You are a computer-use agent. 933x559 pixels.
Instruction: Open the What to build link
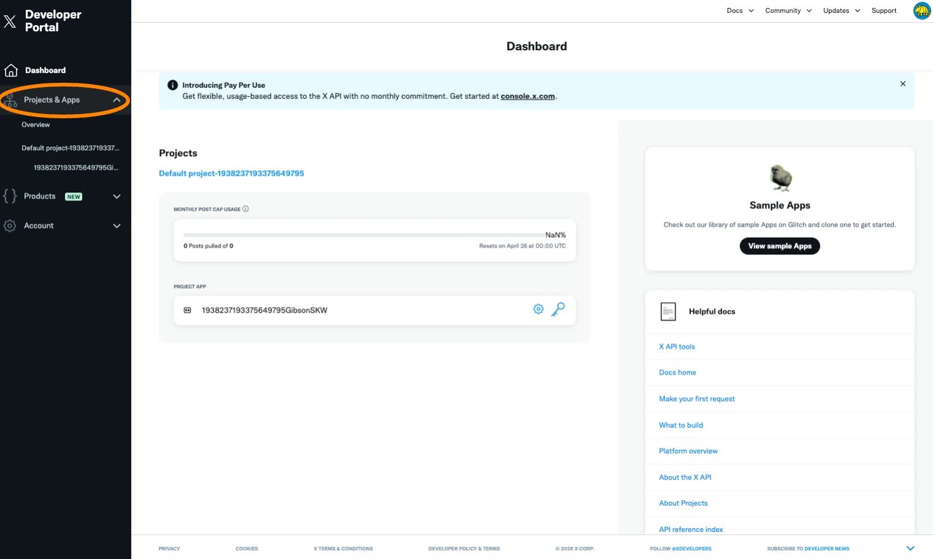(x=681, y=425)
